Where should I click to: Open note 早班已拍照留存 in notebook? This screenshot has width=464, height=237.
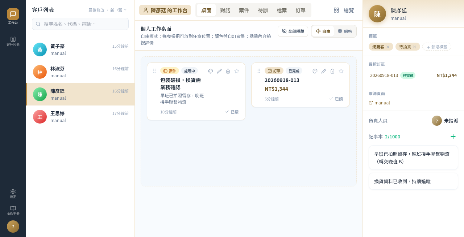coord(413,158)
